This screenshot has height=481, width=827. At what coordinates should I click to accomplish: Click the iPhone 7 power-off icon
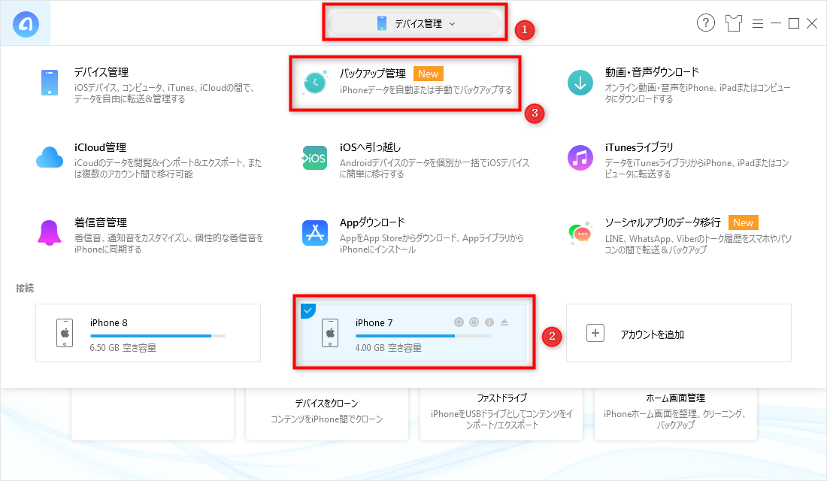(474, 322)
